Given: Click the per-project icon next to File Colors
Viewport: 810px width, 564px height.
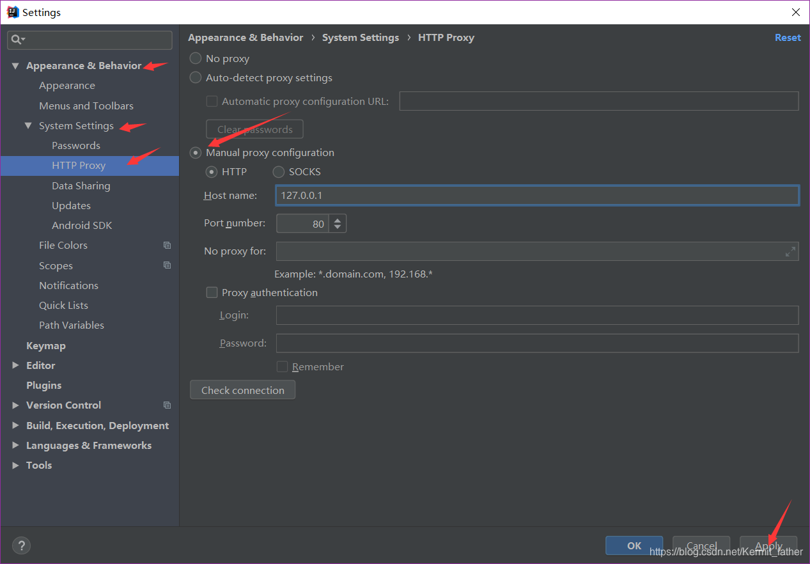Looking at the screenshot, I should coord(167,245).
